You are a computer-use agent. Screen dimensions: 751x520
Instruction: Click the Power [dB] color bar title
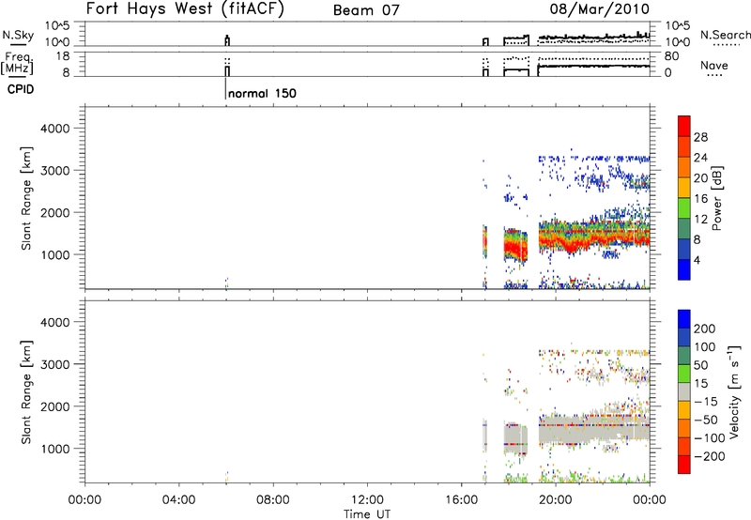click(717, 198)
